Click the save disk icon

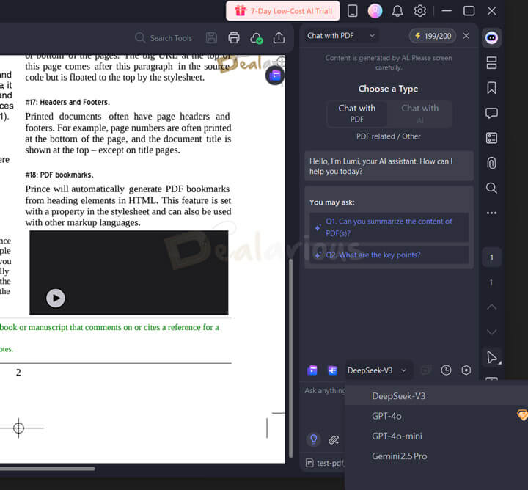click(x=211, y=37)
